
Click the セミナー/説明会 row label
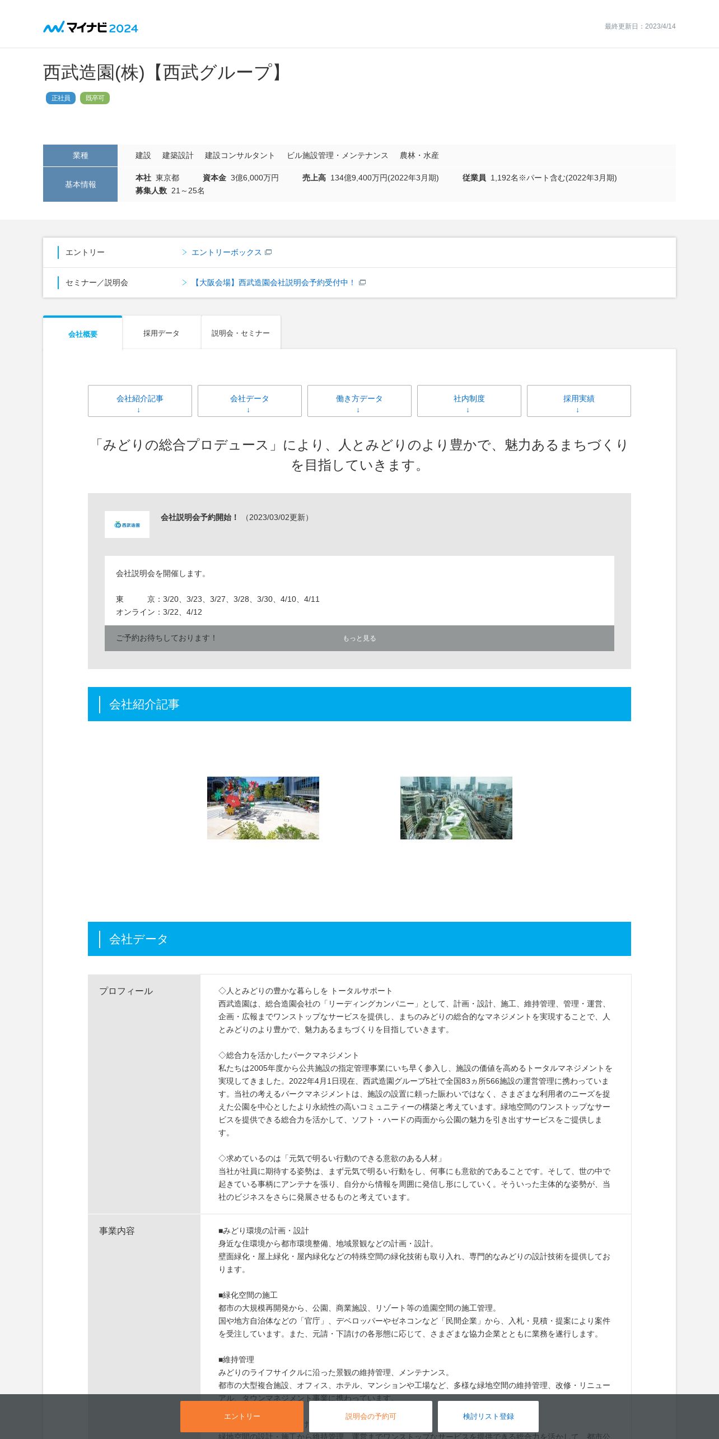[x=97, y=283]
